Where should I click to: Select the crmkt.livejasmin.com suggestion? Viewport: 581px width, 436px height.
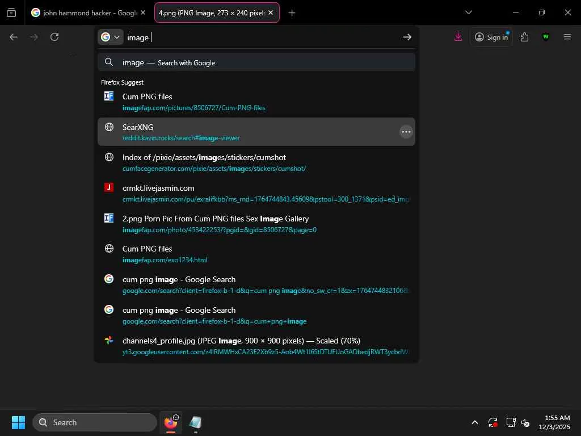coord(256,193)
